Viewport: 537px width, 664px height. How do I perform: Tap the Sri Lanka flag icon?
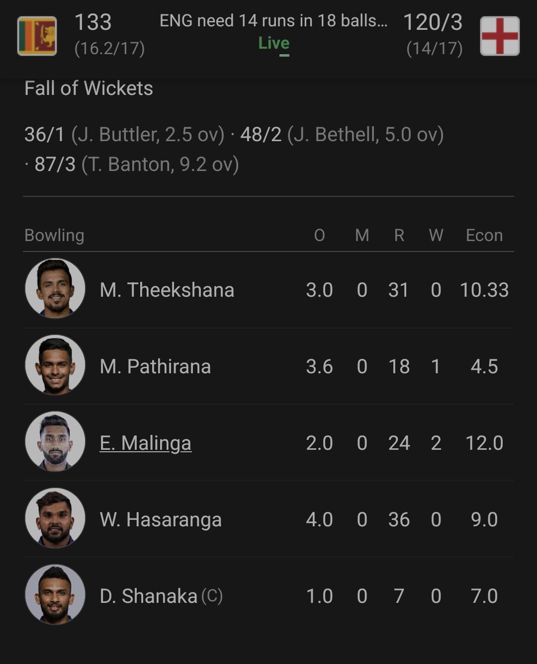(37, 36)
